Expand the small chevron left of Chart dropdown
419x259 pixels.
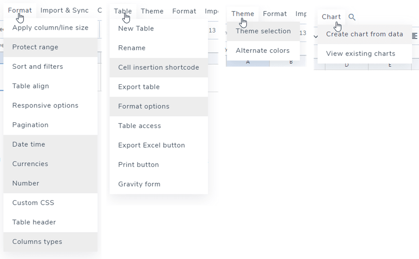click(316, 36)
